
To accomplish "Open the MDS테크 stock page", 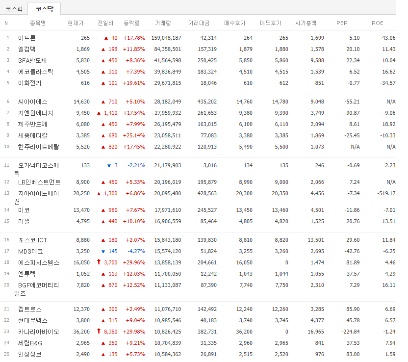I will coord(30,251).
